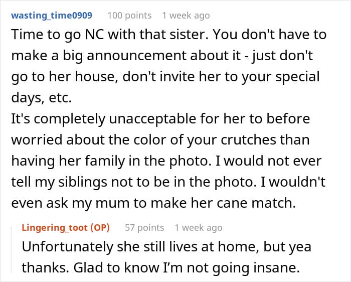
Task: Open the reply's 1 week ago timestamp
Action: (x=199, y=228)
